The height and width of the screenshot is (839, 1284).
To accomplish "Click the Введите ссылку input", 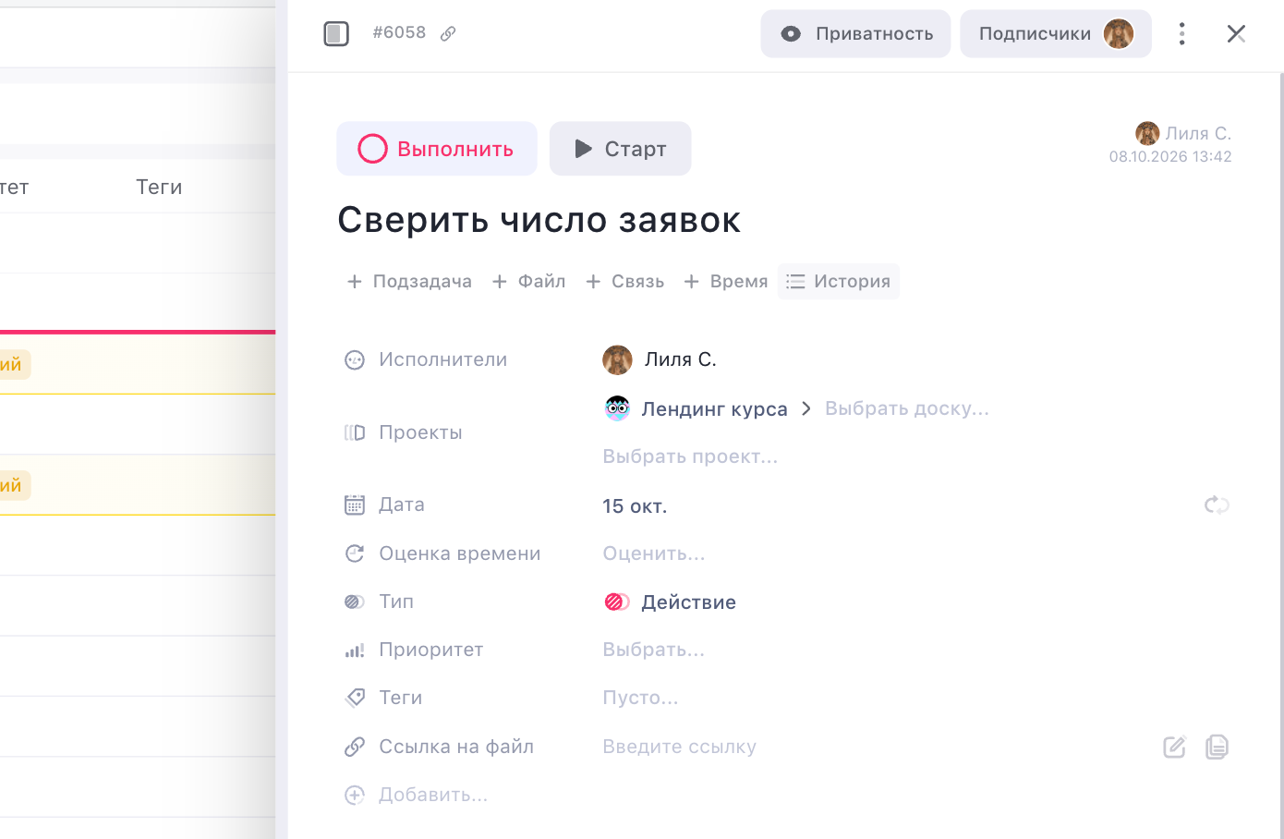I will 680,747.
